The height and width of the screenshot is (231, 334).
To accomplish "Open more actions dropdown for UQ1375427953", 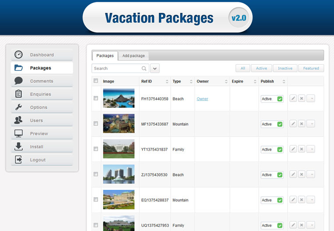I will pos(311,225).
